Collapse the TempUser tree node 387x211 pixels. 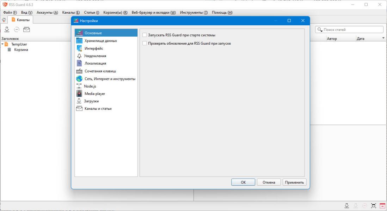coord(2,44)
